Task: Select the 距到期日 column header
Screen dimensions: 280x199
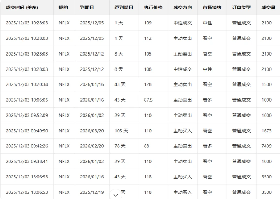Action: tap(124, 7)
